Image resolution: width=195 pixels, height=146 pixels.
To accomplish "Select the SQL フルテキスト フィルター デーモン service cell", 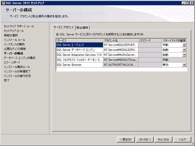I will coord(80,60).
